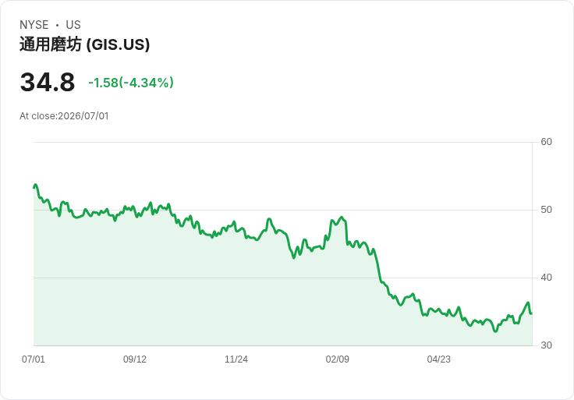
Task: Click the 30 label on price axis
Action: point(546,345)
